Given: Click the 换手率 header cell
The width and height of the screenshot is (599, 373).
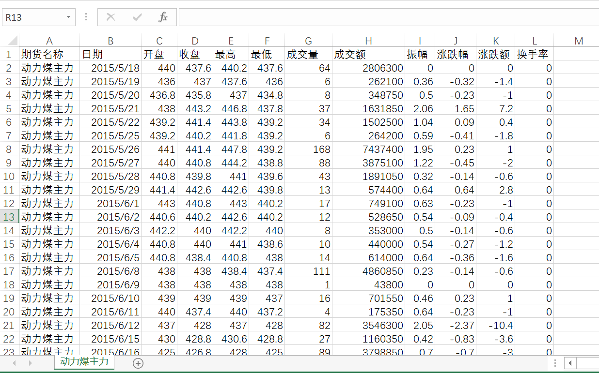Looking at the screenshot, I should pyautogui.click(x=535, y=54).
